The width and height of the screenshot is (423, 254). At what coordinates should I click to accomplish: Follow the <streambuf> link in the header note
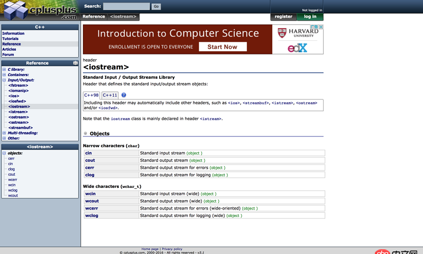pyautogui.click(x=255, y=103)
